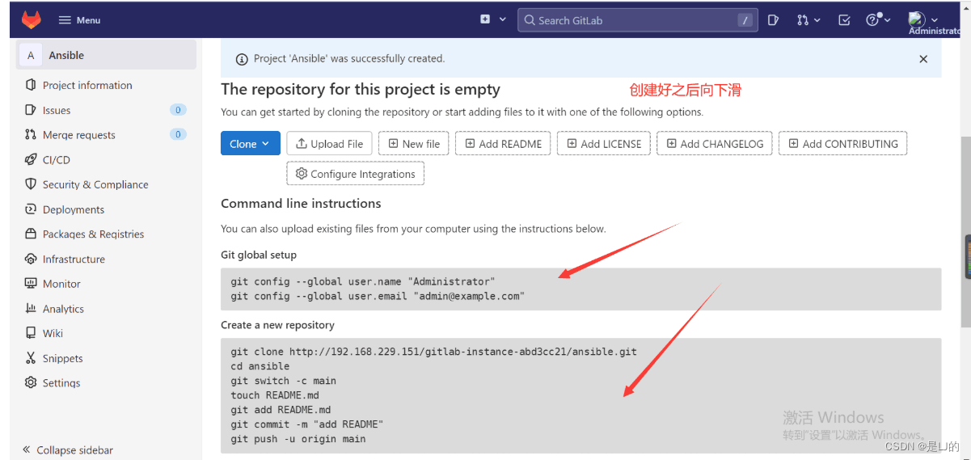The height and width of the screenshot is (460, 971).
Task: Click the New file button
Action: [x=413, y=144]
